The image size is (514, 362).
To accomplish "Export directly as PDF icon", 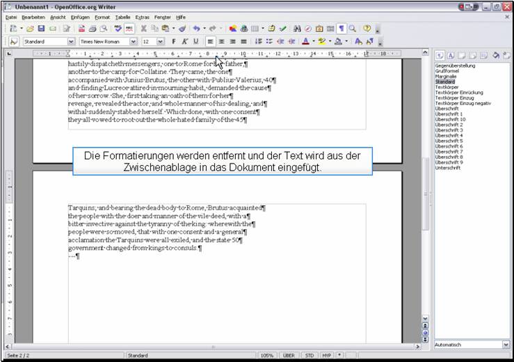I will pyautogui.click(x=82, y=29).
